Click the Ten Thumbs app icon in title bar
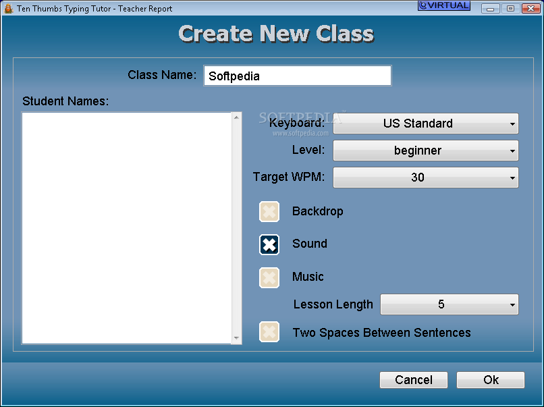 pos(8,8)
